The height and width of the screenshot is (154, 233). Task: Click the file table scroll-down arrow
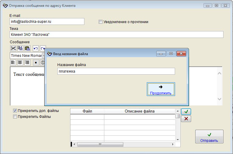point(178,140)
